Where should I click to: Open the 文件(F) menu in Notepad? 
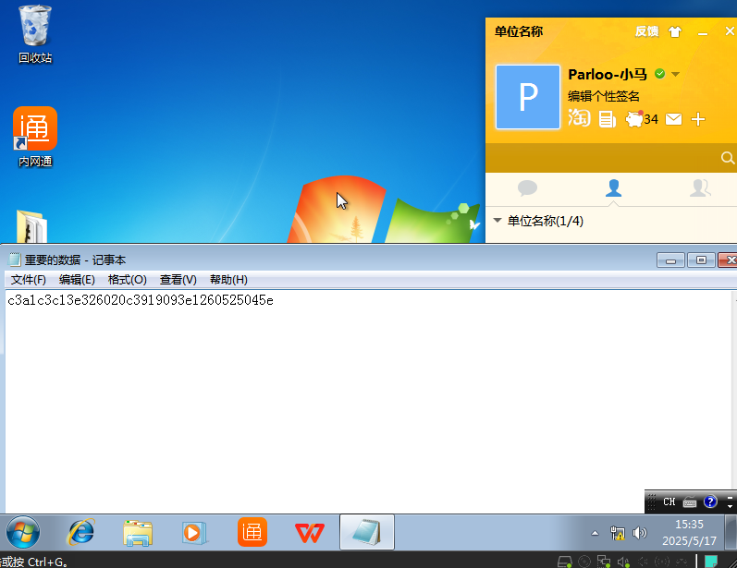pyautogui.click(x=28, y=280)
